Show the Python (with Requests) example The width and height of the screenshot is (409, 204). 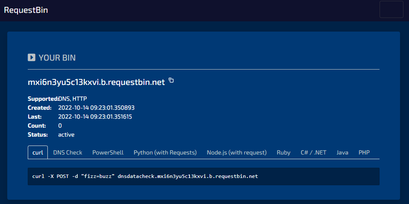(165, 152)
